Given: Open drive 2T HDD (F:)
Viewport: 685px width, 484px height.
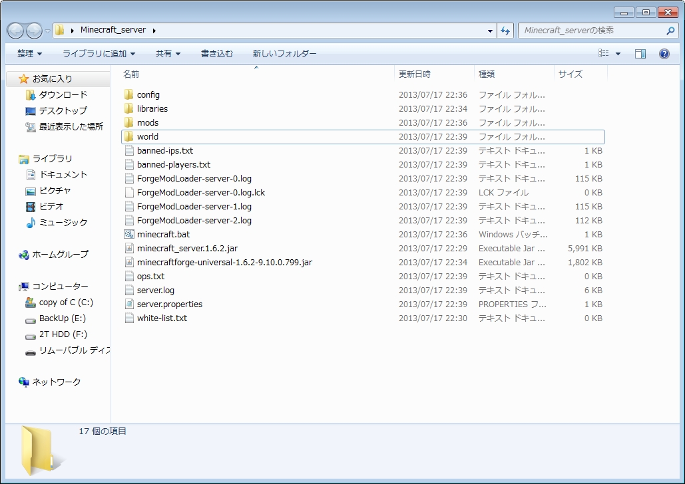Looking at the screenshot, I should pos(63,334).
